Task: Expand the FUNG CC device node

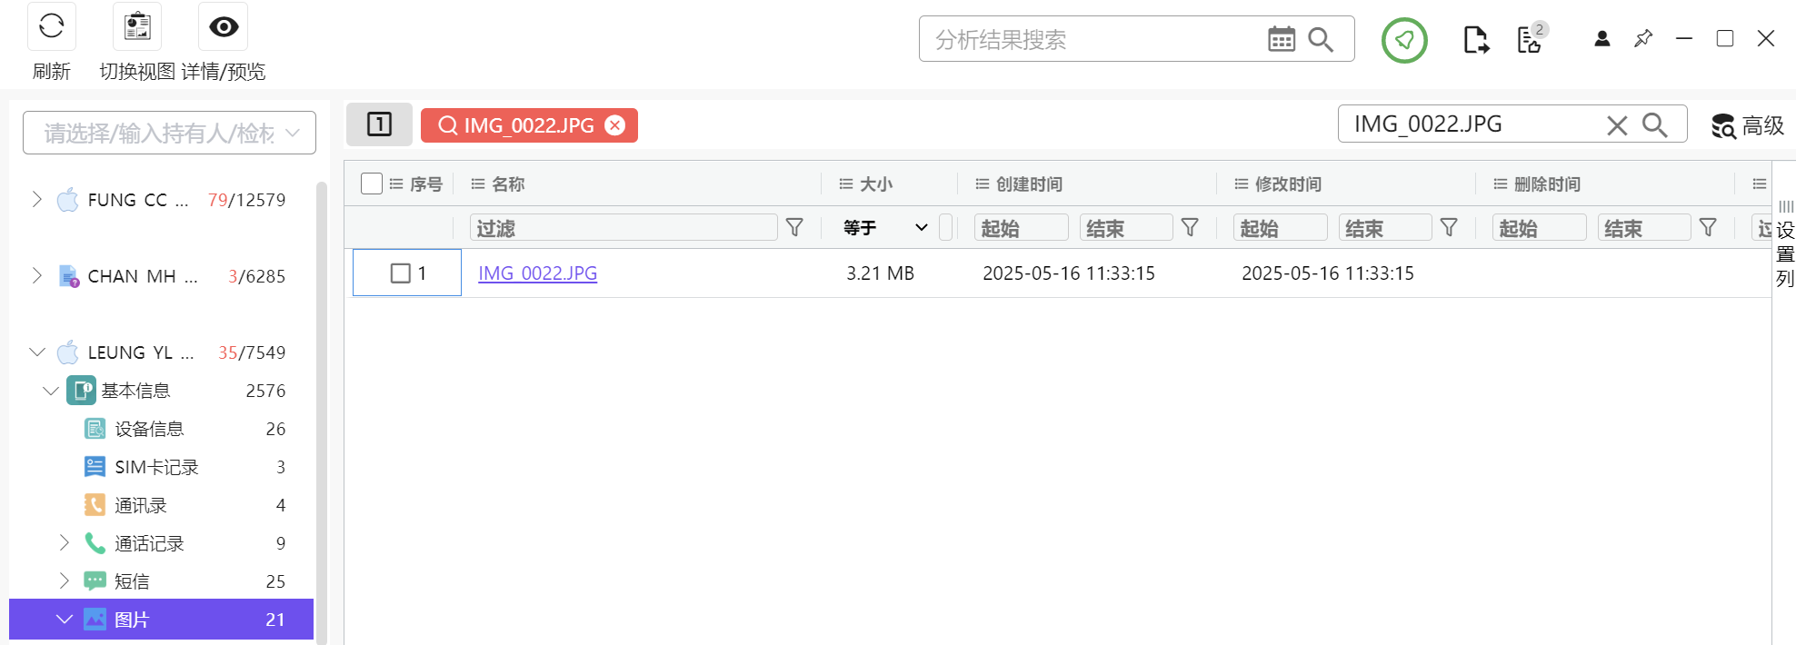Action: (36, 199)
